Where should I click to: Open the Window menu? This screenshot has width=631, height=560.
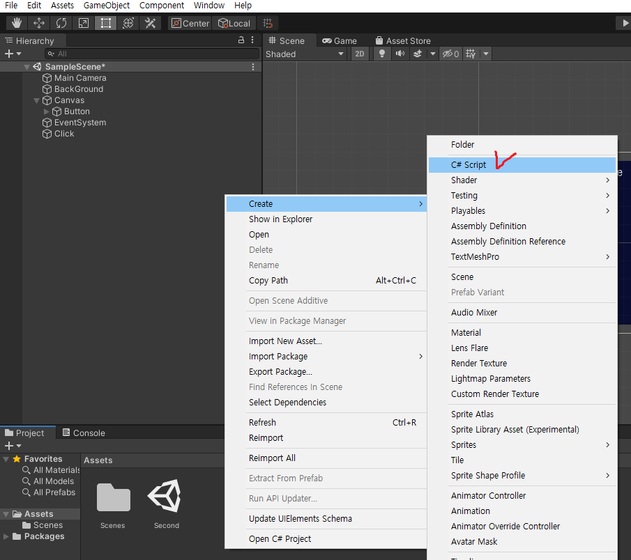pyautogui.click(x=209, y=6)
